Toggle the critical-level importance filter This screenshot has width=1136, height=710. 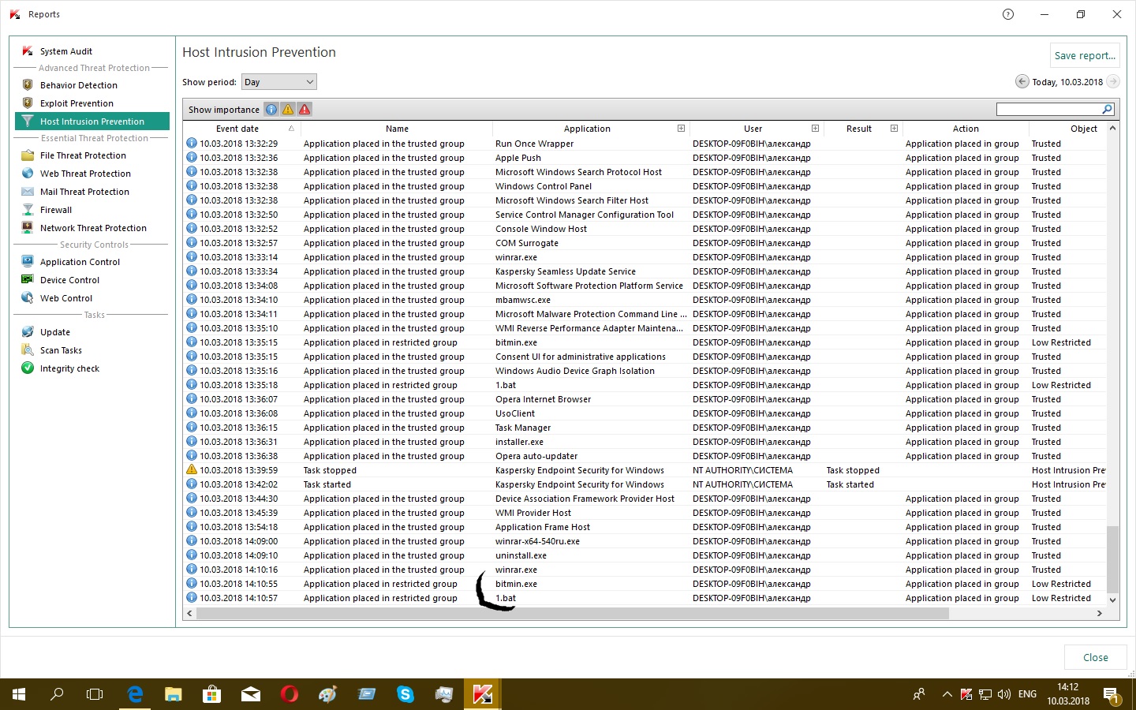[x=305, y=110]
